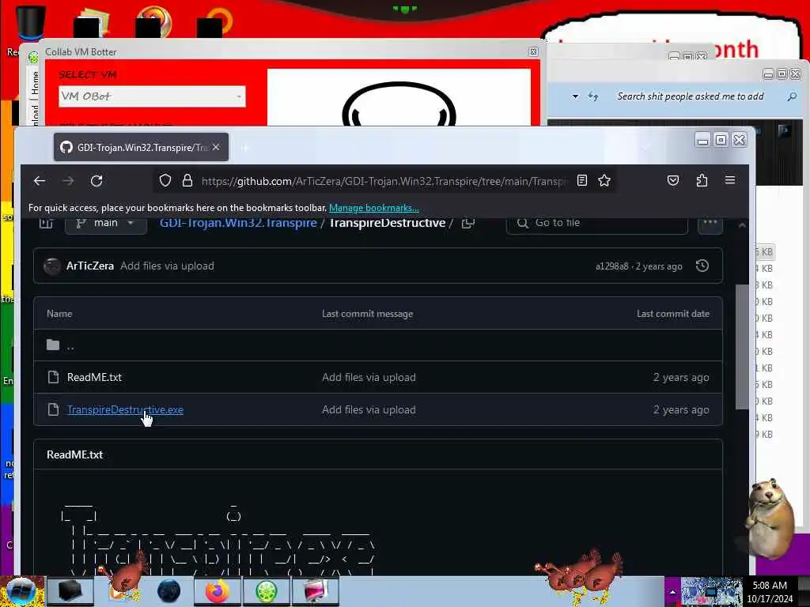Click the browser page vertical scrollbar
This screenshot has height=607, width=810.
[742, 347]
